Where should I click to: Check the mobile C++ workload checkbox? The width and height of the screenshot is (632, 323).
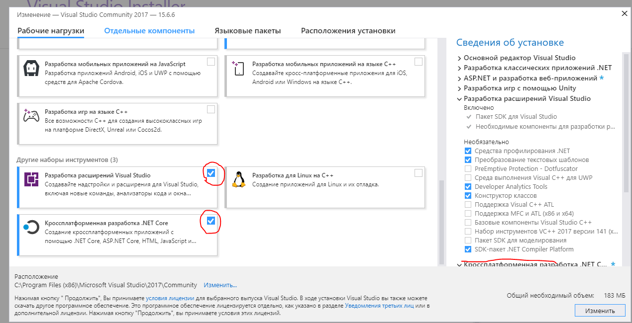[418, 62]
